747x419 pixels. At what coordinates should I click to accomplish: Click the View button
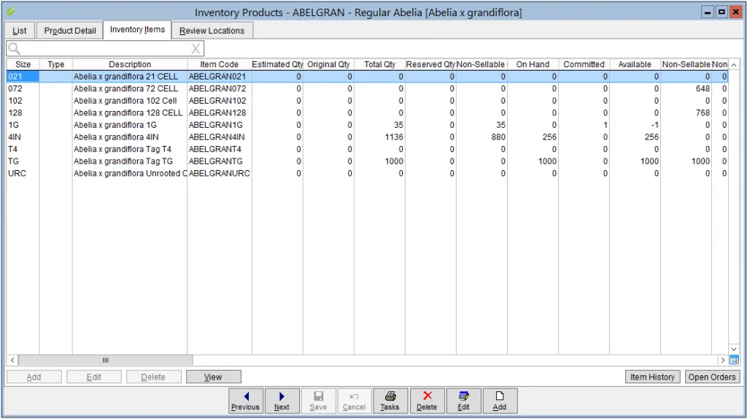tap(214, 377)
